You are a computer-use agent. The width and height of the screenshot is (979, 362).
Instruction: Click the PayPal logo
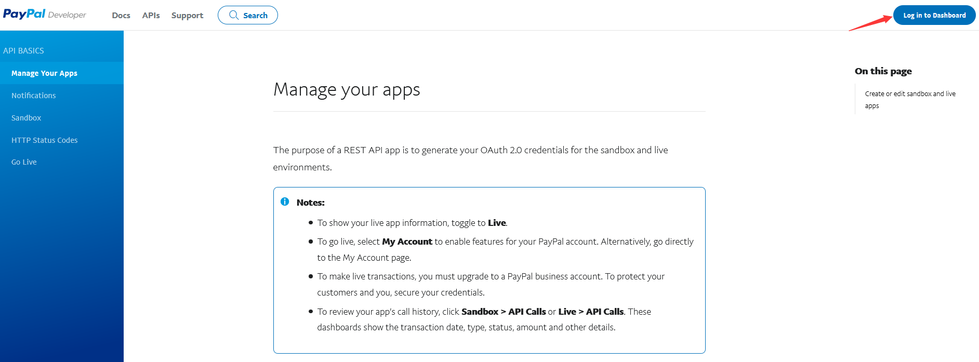click(x=24, y=14)
